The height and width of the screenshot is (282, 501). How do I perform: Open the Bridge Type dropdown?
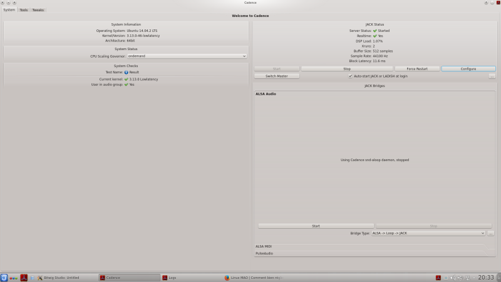(x=428, y=233)
